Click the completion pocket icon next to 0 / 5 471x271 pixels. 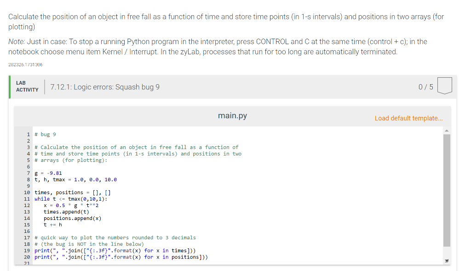(x=444, y=85)
